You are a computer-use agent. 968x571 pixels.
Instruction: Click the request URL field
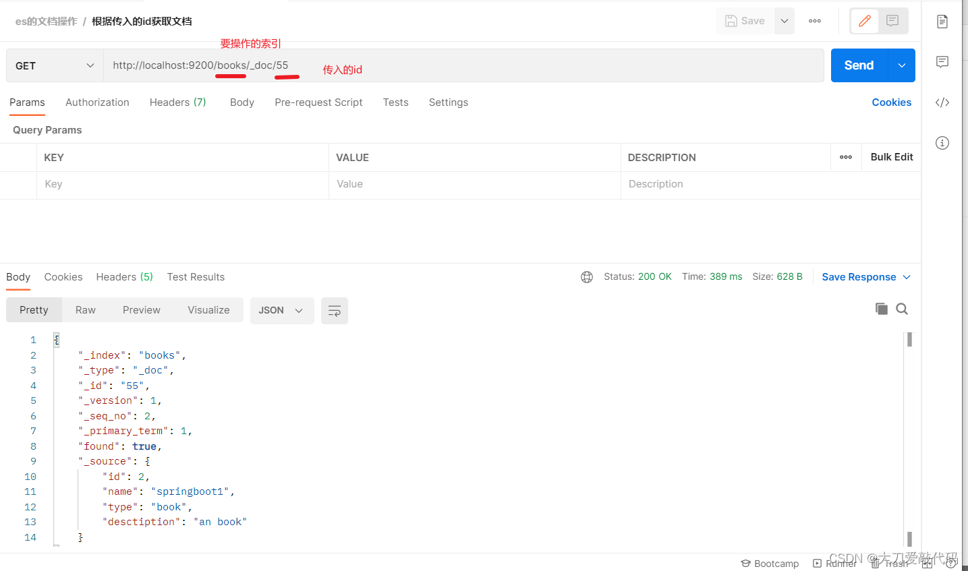click(x=463, y=65)
